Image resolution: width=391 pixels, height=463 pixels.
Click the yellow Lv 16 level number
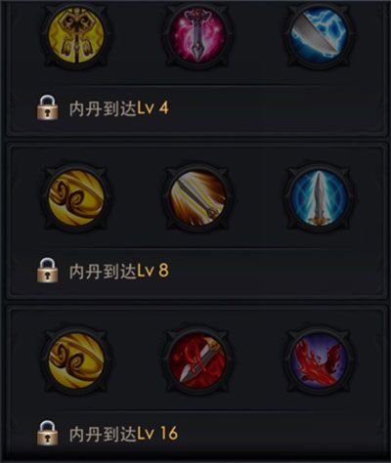(157, 434)
